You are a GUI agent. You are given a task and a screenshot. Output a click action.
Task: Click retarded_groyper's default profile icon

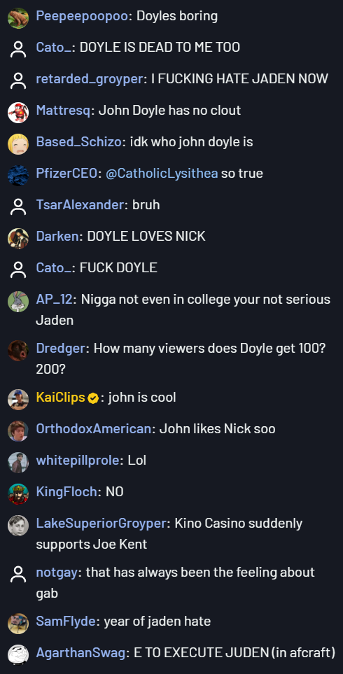click(18, 80)
